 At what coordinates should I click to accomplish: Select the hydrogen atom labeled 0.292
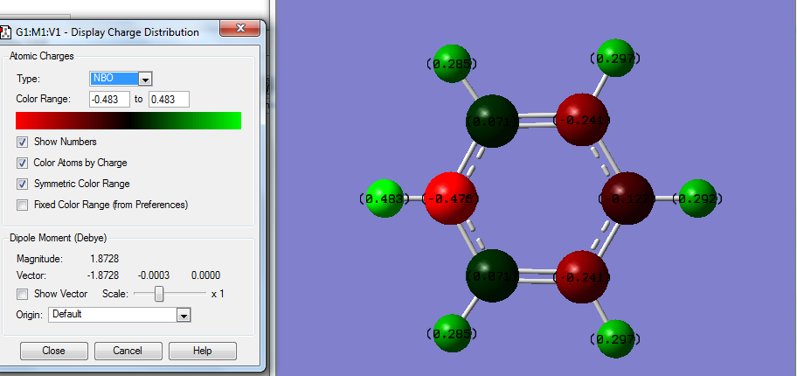[x=697, y=198]
